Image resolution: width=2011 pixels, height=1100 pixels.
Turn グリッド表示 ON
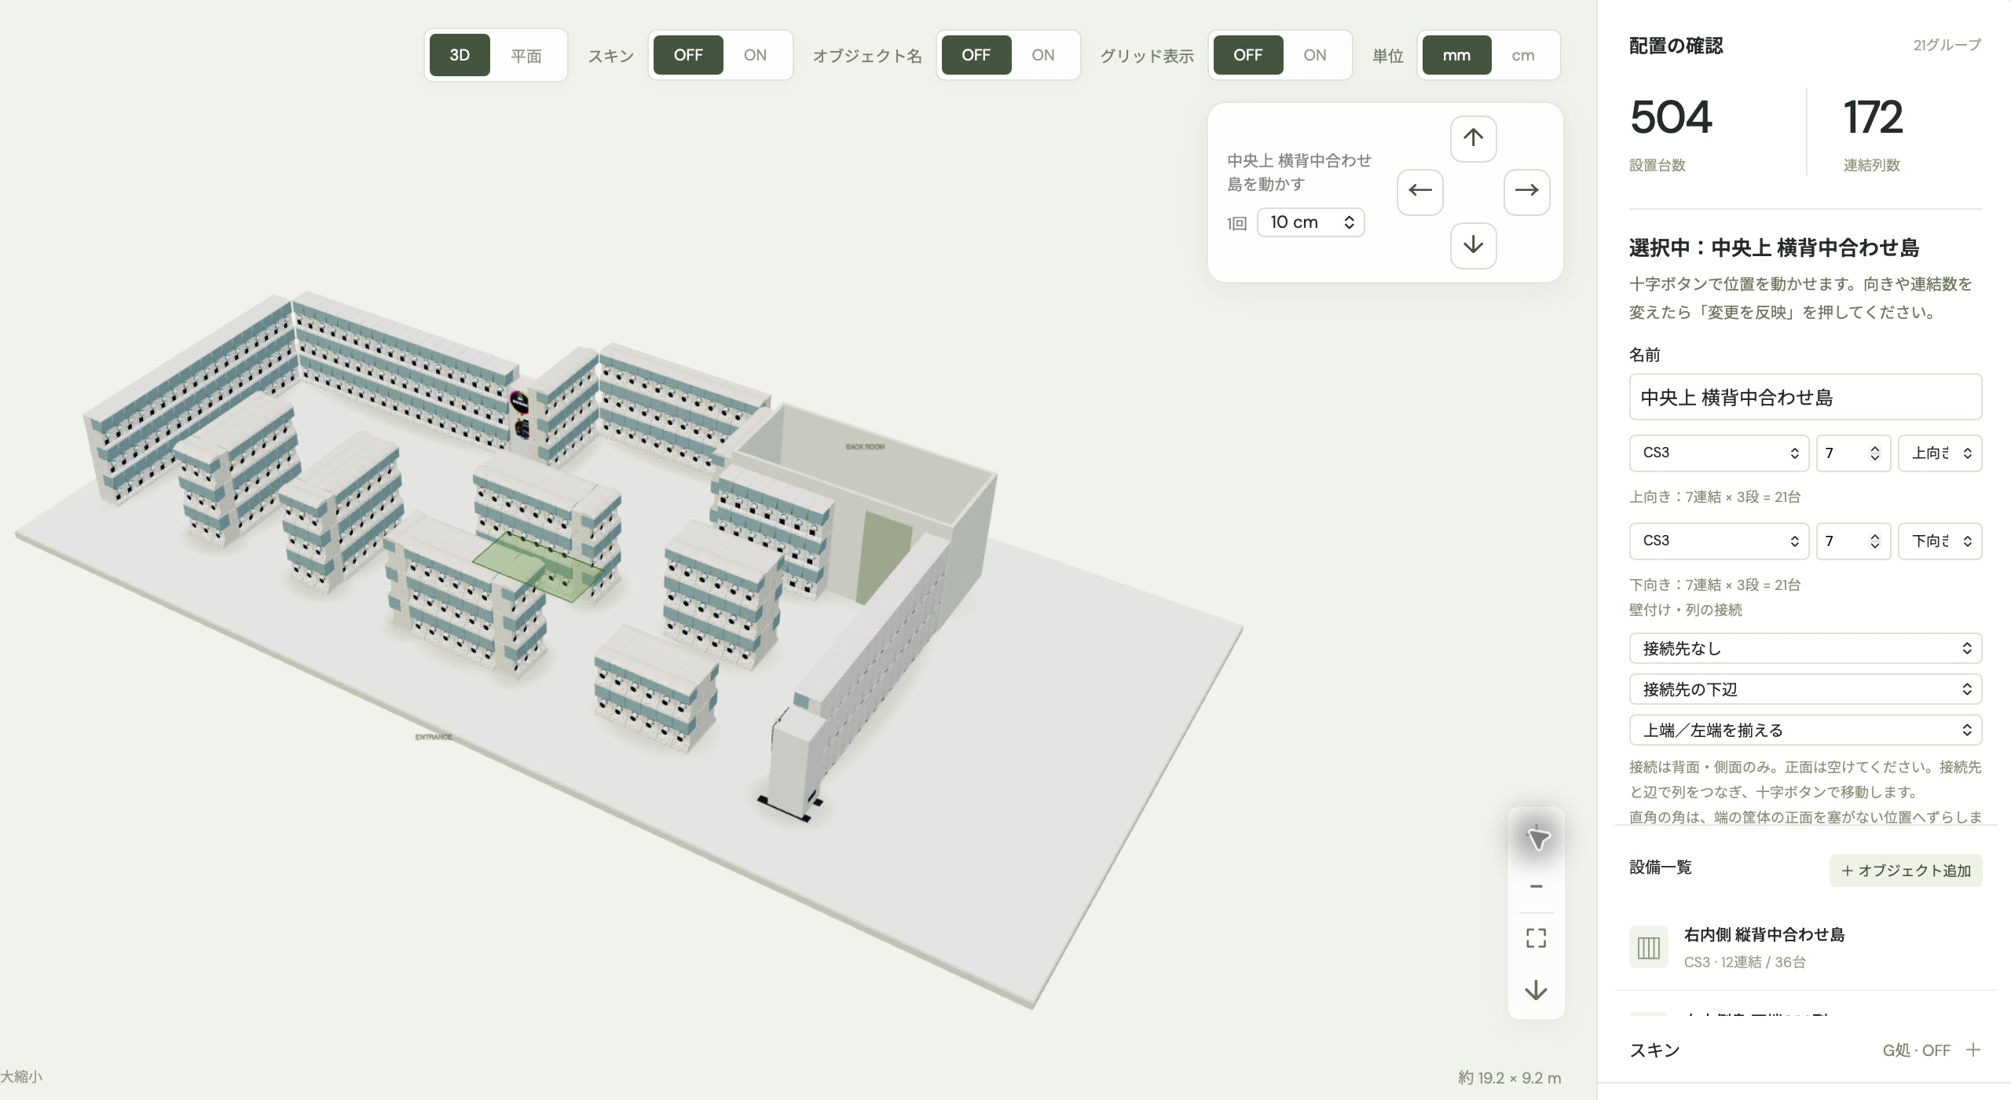coord(1314,55)
